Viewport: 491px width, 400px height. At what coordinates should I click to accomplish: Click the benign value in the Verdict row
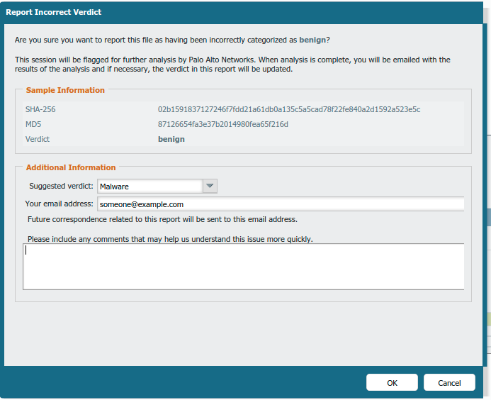171,139
